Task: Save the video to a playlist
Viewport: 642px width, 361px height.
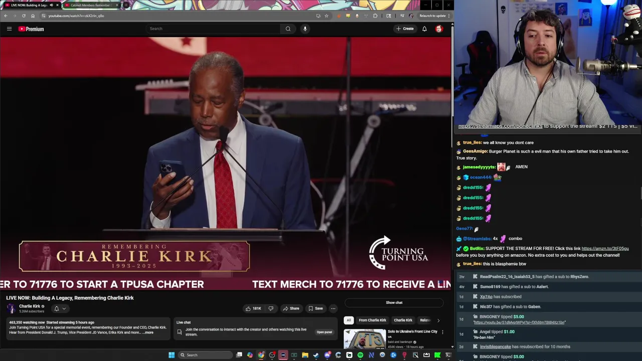Action: click(x=315, y=308)
